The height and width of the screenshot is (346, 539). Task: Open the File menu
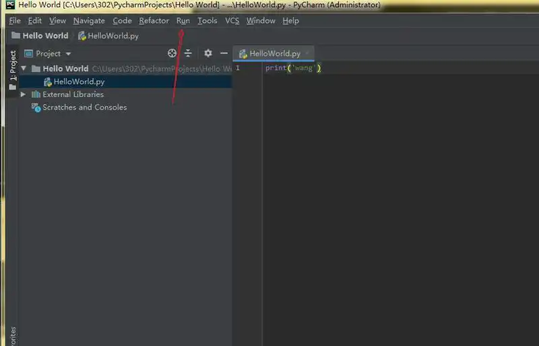coord(15,21)
